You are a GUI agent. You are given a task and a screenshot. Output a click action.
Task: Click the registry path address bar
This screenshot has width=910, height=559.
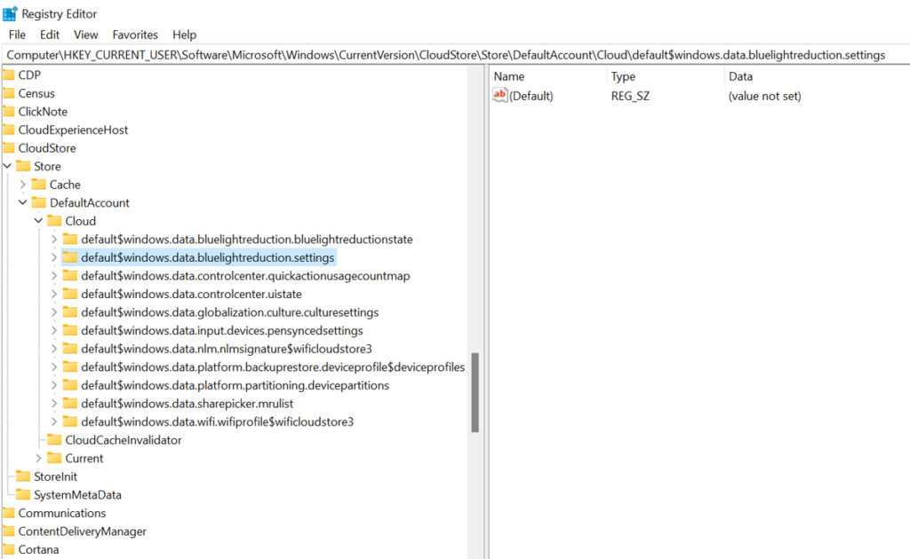coord(455,55)
